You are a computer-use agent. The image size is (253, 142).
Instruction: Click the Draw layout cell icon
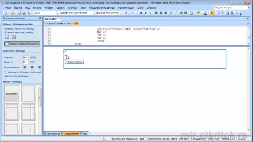[14, 37]
